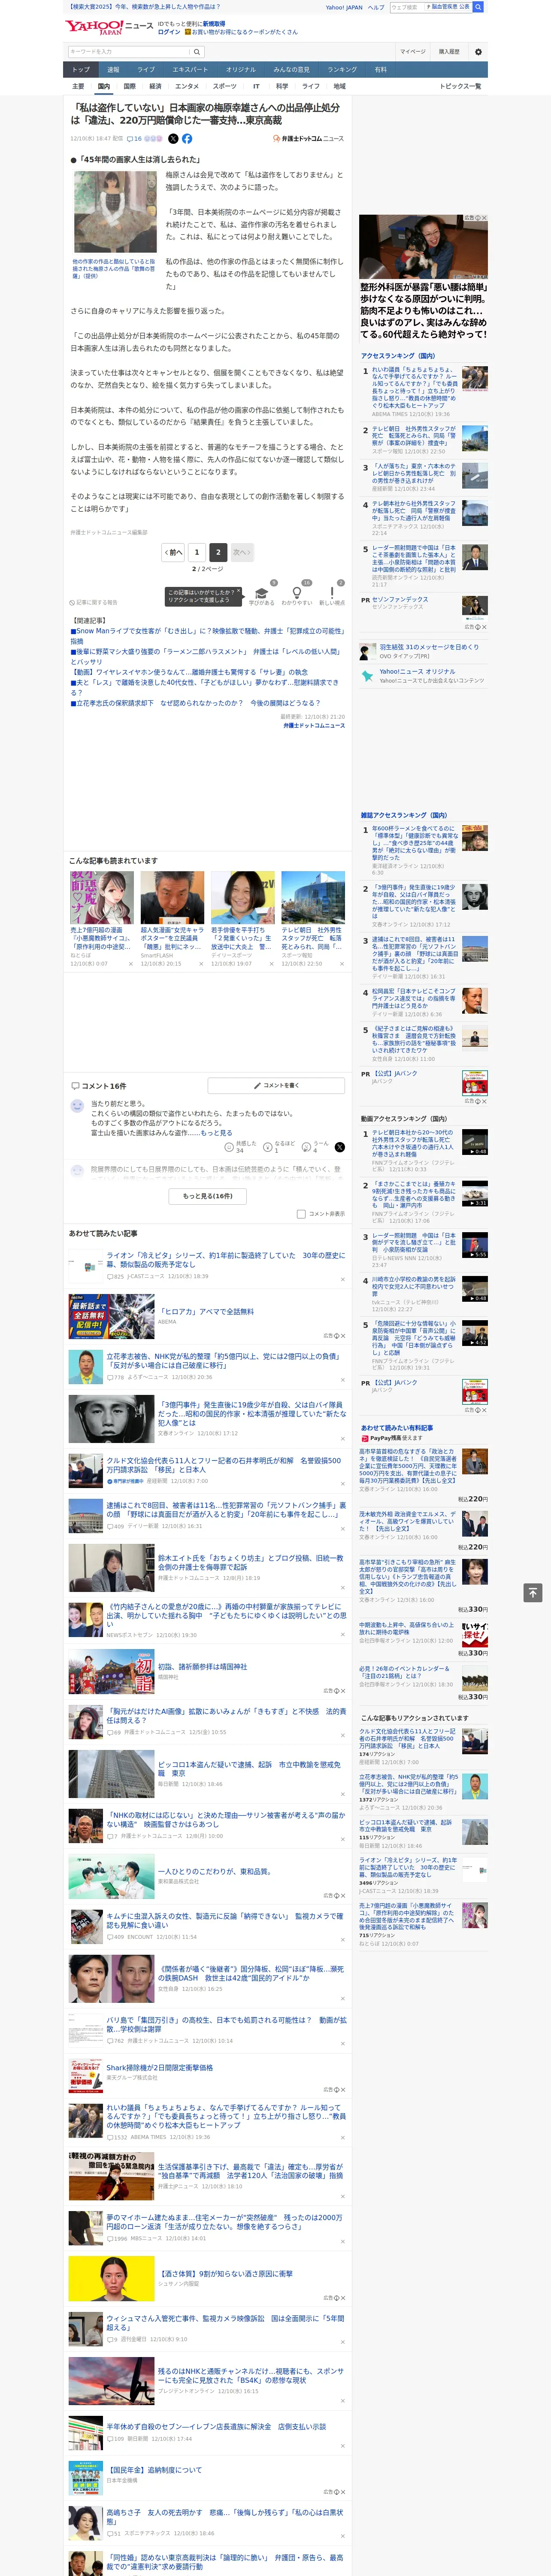The width and height of the screenshot is (551, 2576).
Task: Open the 整形外科医 ad image with dog
Action: pos(424,246)
